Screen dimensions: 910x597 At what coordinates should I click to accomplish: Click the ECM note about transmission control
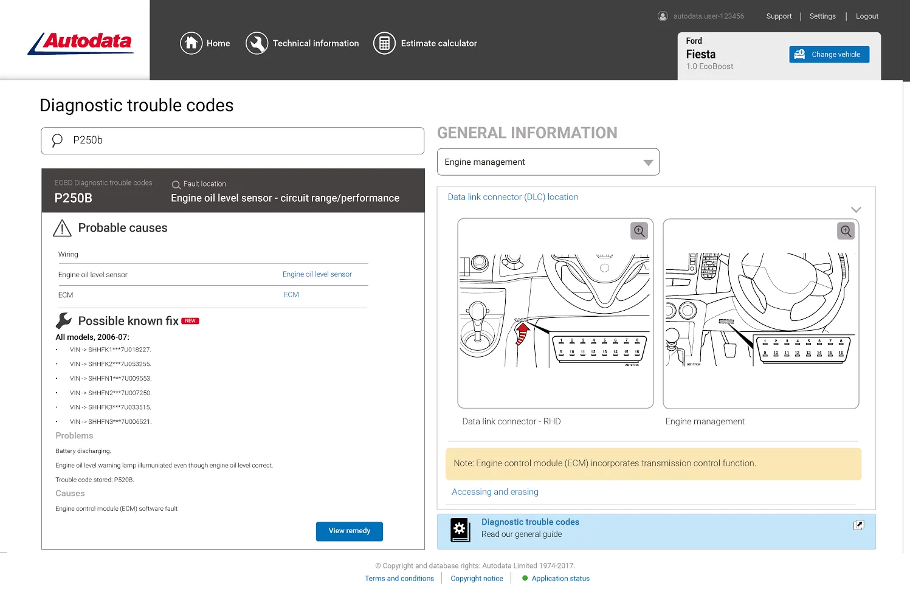[653, 463]
